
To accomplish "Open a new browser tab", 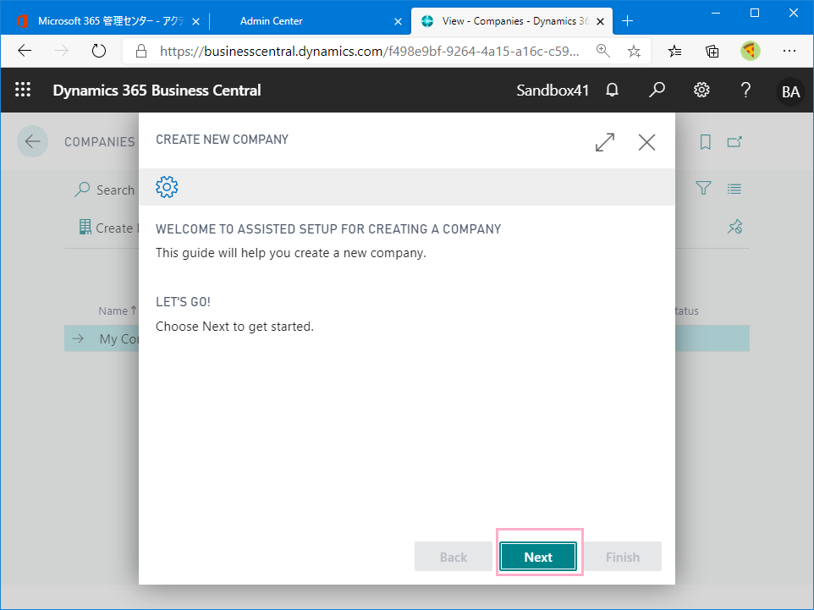I will tap(627, 21).
